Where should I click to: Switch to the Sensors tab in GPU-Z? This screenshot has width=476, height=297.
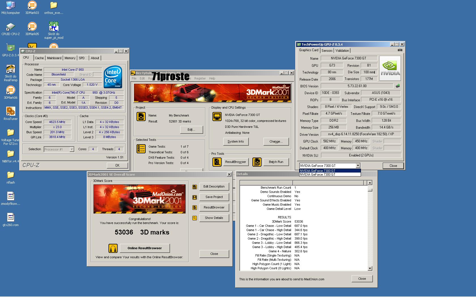tap(327, 51)
